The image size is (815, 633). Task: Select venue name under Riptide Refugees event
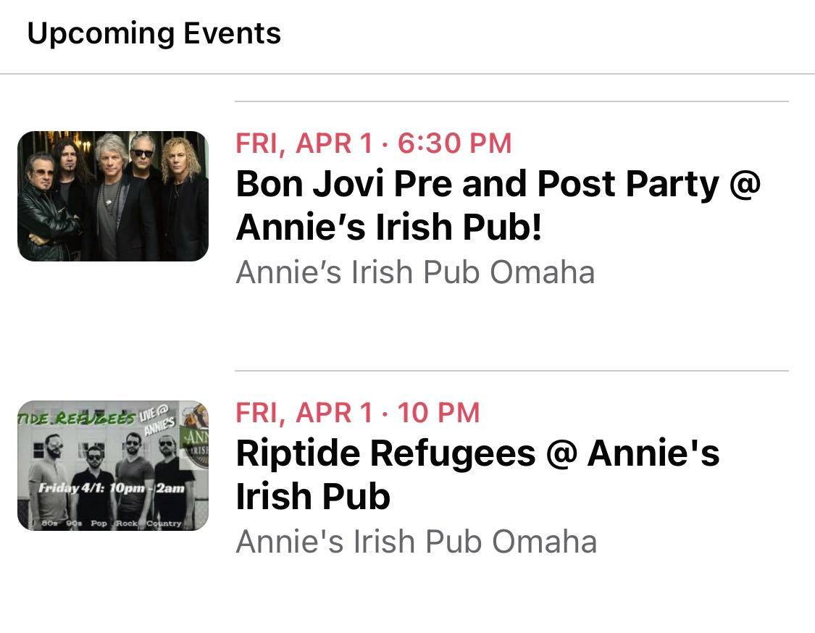coord(416,542)
